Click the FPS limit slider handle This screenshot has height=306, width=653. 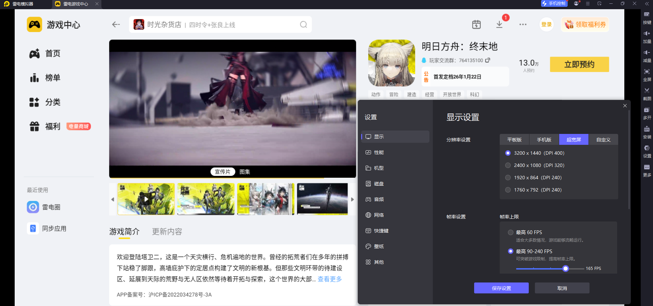(x=566, y=269)
